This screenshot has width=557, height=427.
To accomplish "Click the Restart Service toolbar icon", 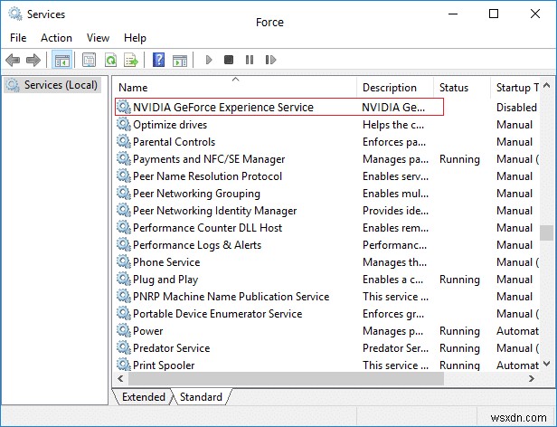I will pos(269,61).
